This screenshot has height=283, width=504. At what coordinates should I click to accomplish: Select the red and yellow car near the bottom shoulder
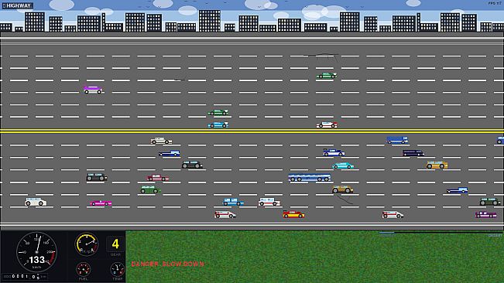293,214
